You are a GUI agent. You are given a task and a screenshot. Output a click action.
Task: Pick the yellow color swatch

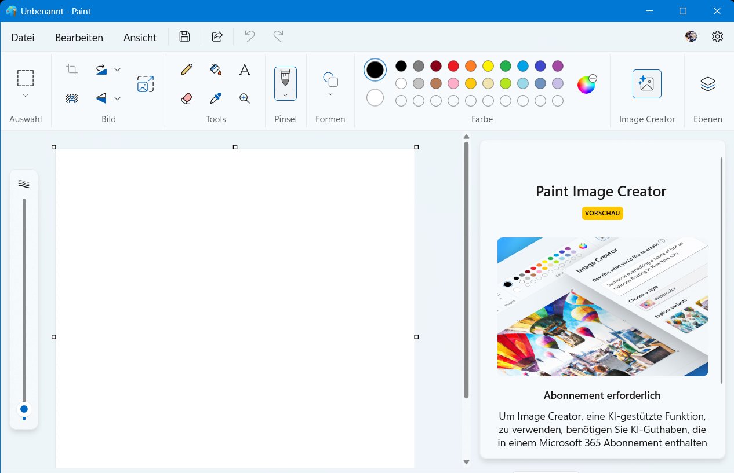[x=488, y=66]
